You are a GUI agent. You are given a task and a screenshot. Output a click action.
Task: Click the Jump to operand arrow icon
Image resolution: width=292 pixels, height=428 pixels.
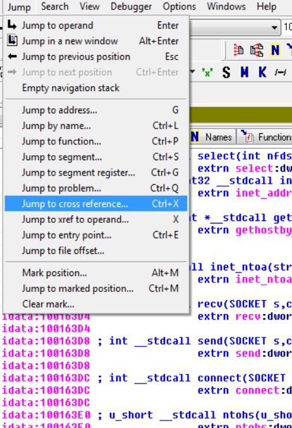[x=12, y=25]
